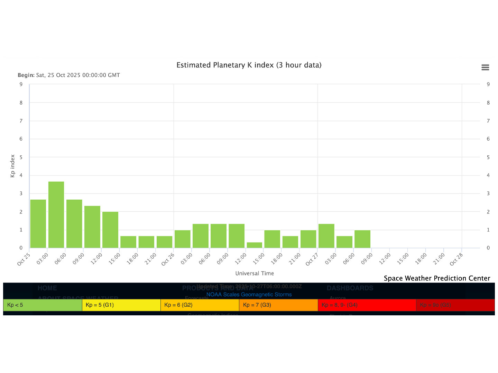The width and height of the screenshot is (498, 373).
Task: Click the first bar starting at Oct 25
Action: pyautogui.click(x=38, y=224)
